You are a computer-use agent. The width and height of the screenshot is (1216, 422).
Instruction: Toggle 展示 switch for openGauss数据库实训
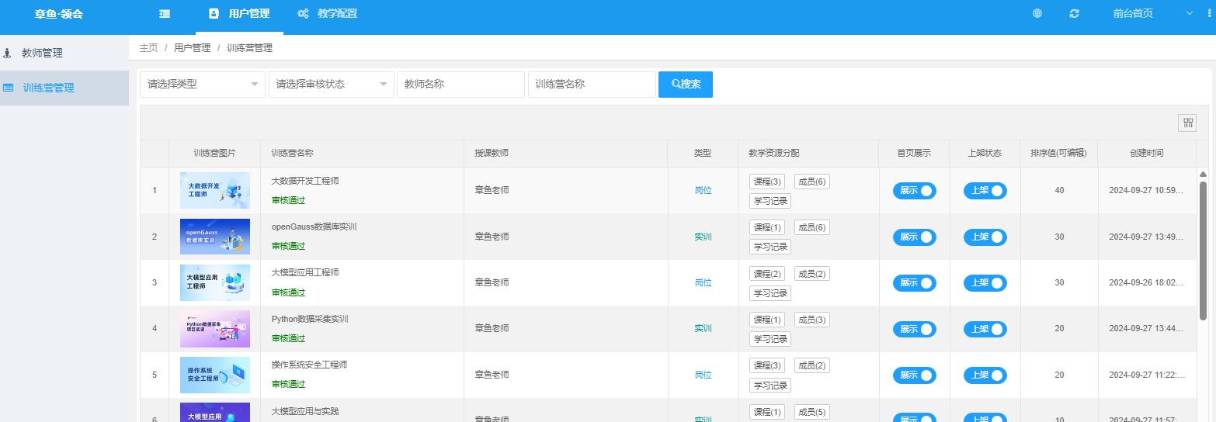[x=915, y=237]
